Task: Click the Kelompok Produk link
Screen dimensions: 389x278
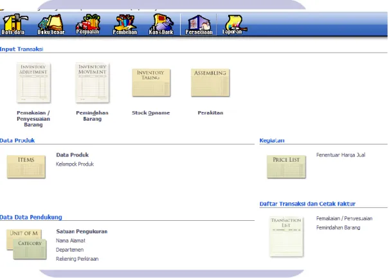Action: pos(75,164)
